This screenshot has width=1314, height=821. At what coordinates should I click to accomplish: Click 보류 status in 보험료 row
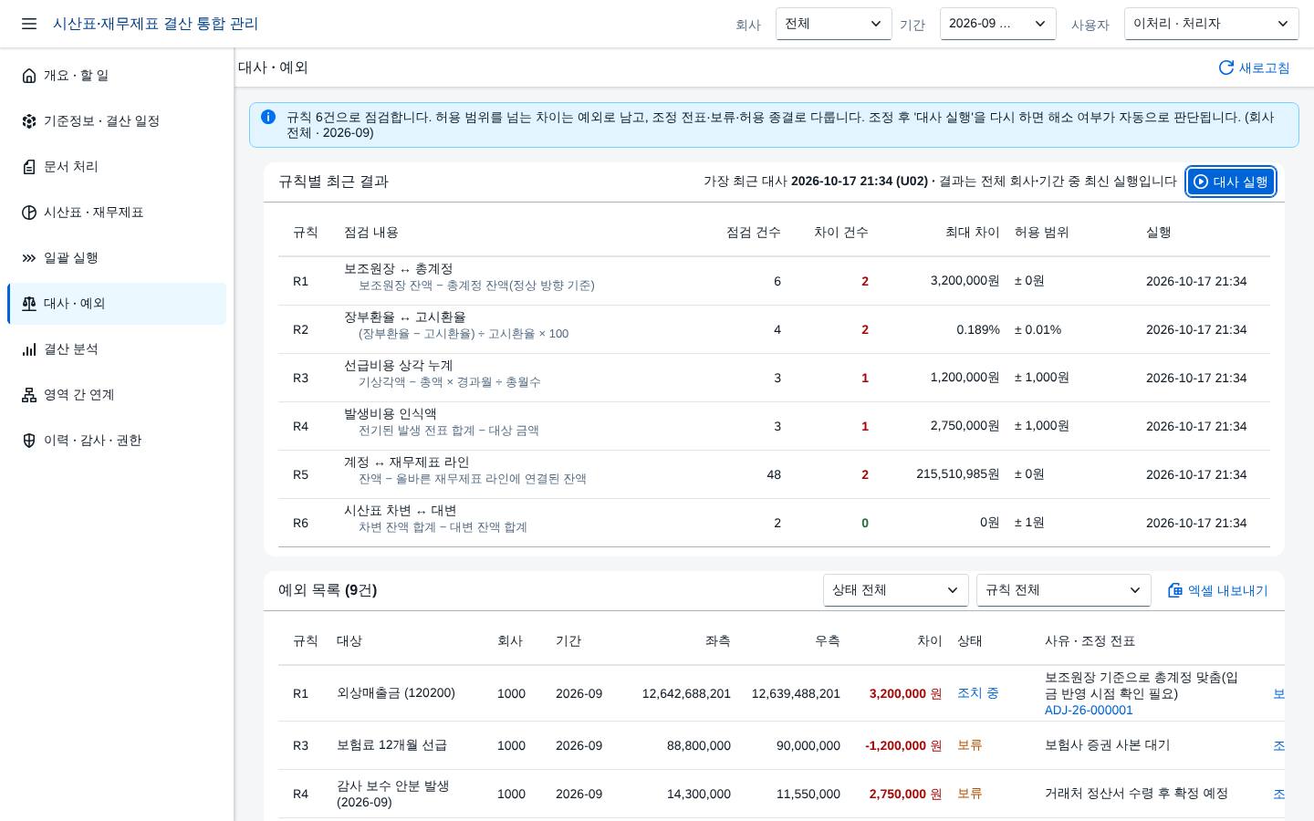click(x=970, y=745)
